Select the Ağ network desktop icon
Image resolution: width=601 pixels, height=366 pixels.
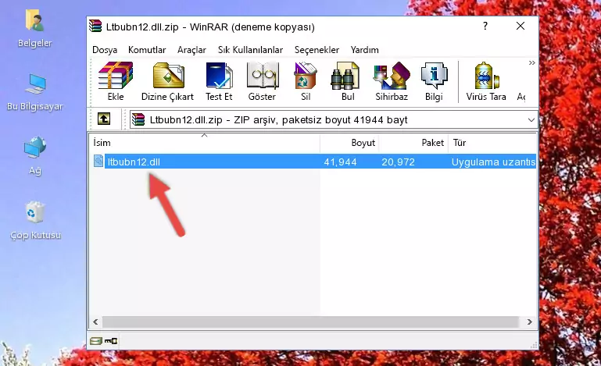[x=35, y=156]
